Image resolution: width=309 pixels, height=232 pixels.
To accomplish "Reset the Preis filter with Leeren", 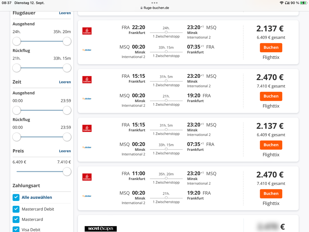I will (x=65, y=151).
